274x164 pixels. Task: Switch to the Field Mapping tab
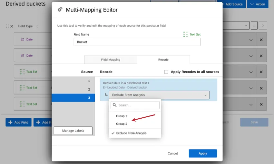click(x=111, y=59)
